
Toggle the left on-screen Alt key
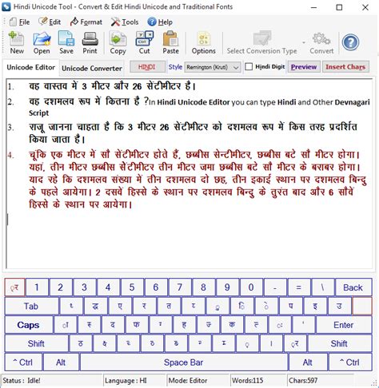[x=61, y=362]
